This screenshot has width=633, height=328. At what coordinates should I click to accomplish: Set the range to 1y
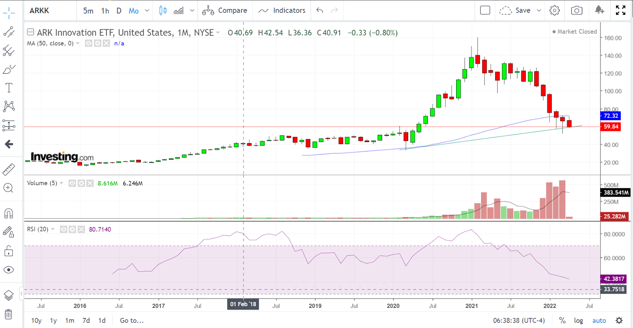pos(53,320)
